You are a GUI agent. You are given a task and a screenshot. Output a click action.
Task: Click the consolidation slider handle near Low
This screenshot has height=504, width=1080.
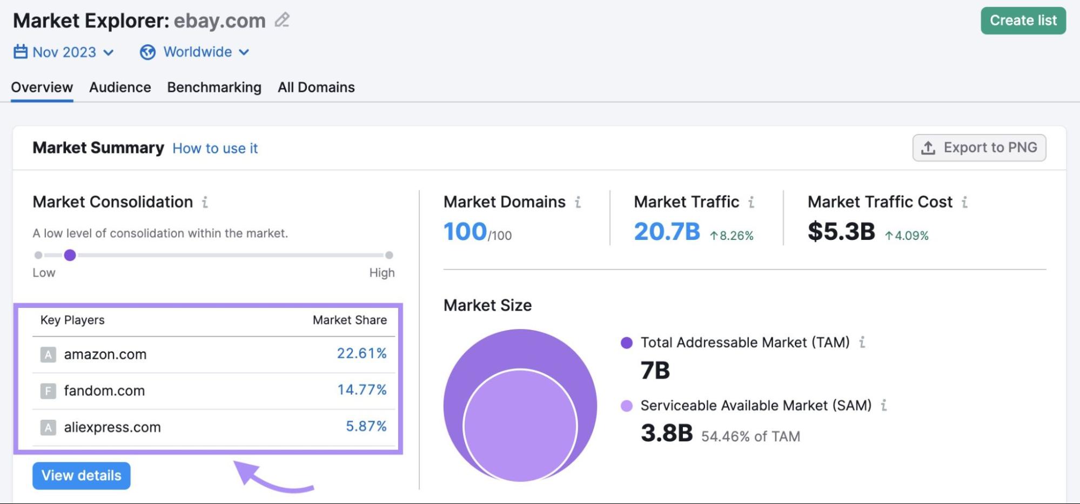pos(70,255)
